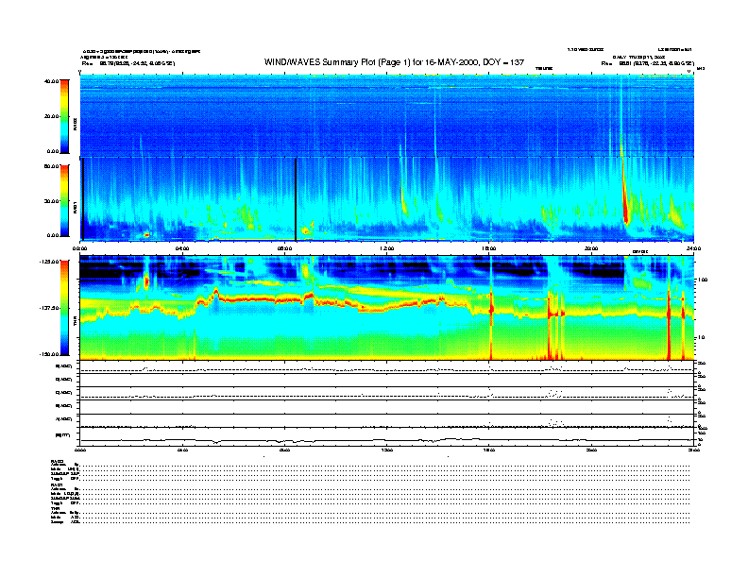Click the RAD2 color scale bar (0 to 40)
This screenshot has height=578, width=748.
point(64,116)
